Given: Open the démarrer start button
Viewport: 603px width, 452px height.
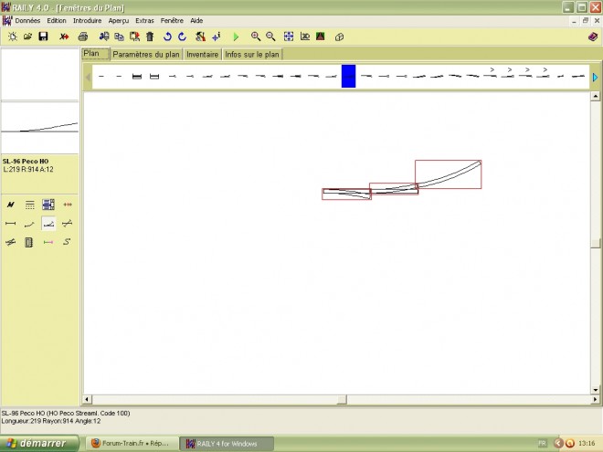Looking at the screenshot, I should click(x=39, y=443).
